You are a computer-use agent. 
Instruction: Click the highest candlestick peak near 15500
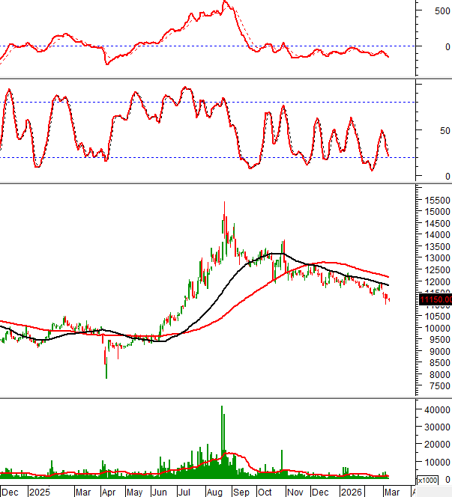point(224,204)
